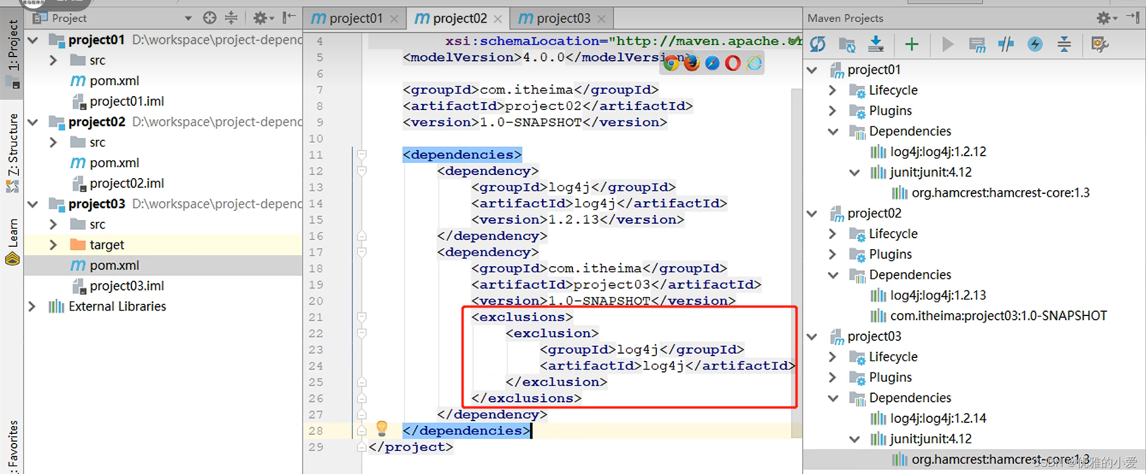Collapse project01 in Project tree
The image size is (1146, 474).
33,40
